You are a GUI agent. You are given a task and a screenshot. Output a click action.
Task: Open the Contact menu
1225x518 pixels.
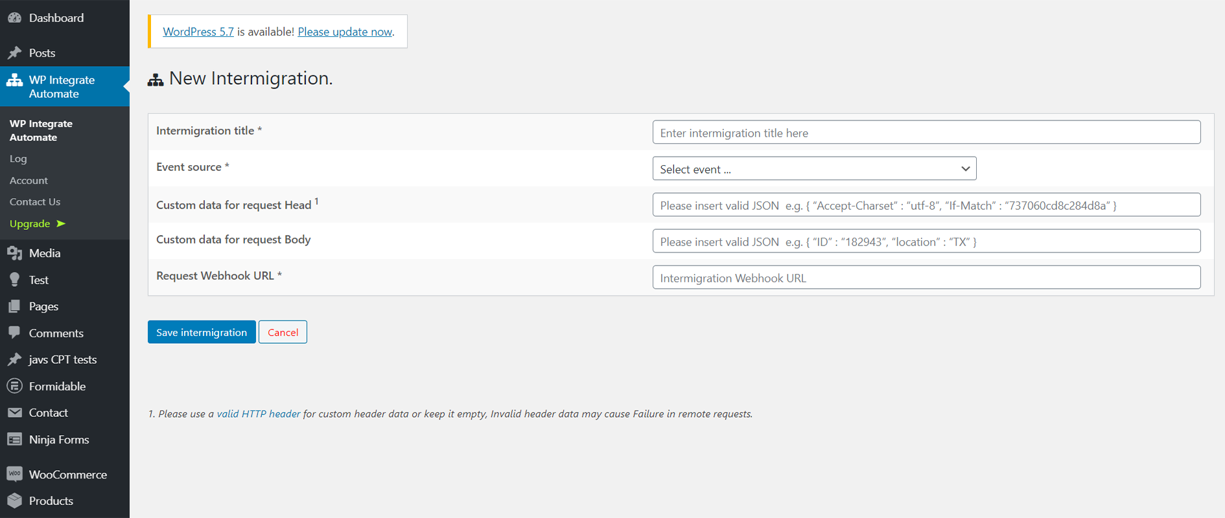coord(65,412)
